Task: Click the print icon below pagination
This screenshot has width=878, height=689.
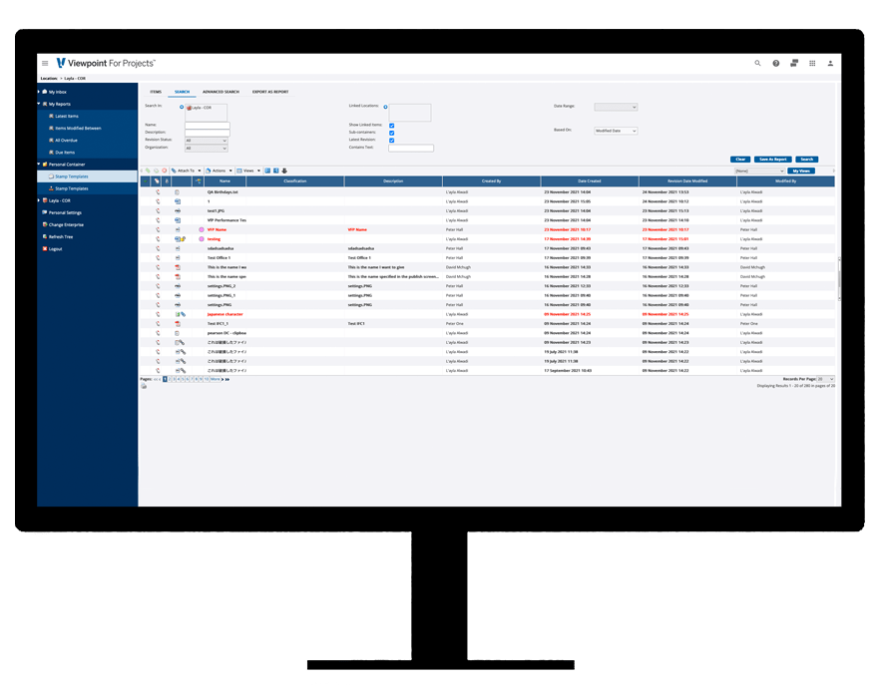Action: click(144, 386)
